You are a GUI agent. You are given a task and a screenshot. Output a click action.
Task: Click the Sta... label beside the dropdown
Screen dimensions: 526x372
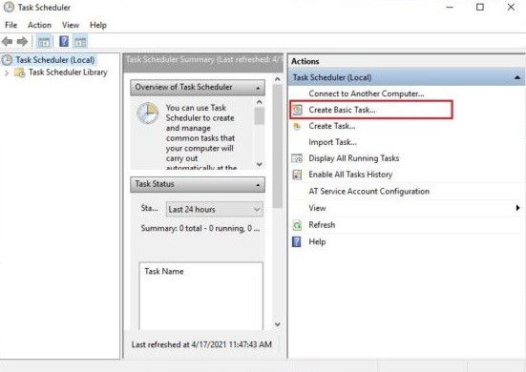click(149, 208)
